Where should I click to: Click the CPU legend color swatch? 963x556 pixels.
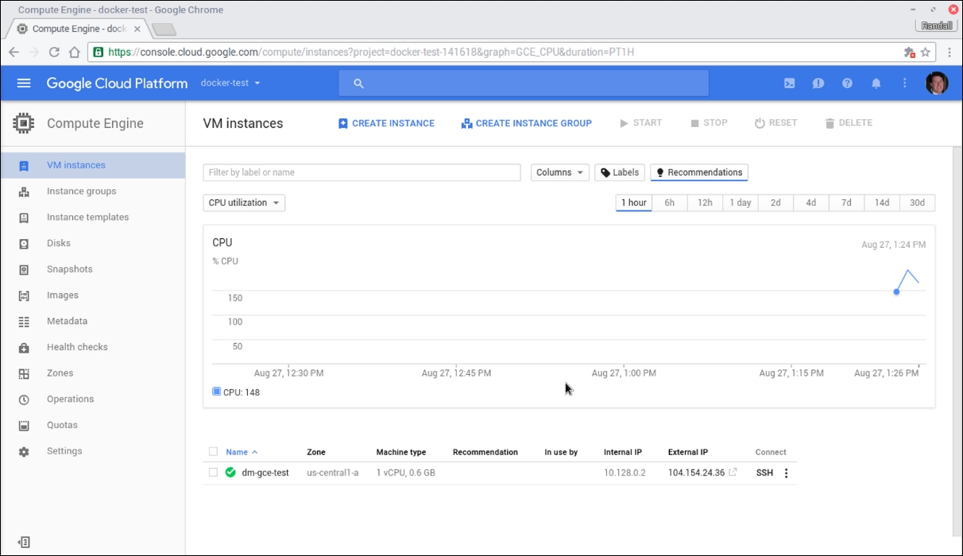tap(216, 392)
